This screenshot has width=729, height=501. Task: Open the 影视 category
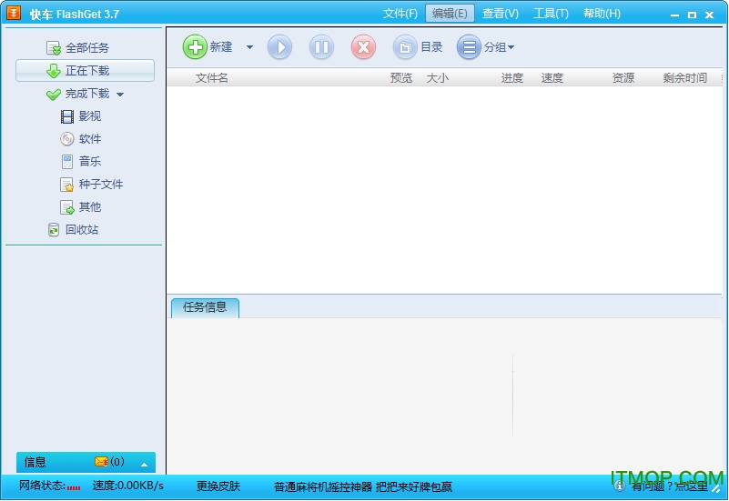(90, 116)
